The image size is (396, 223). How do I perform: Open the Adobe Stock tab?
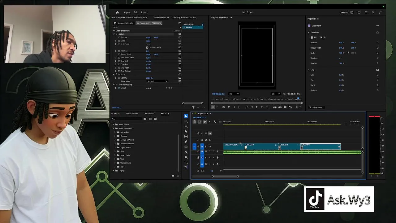click(149, 113)
